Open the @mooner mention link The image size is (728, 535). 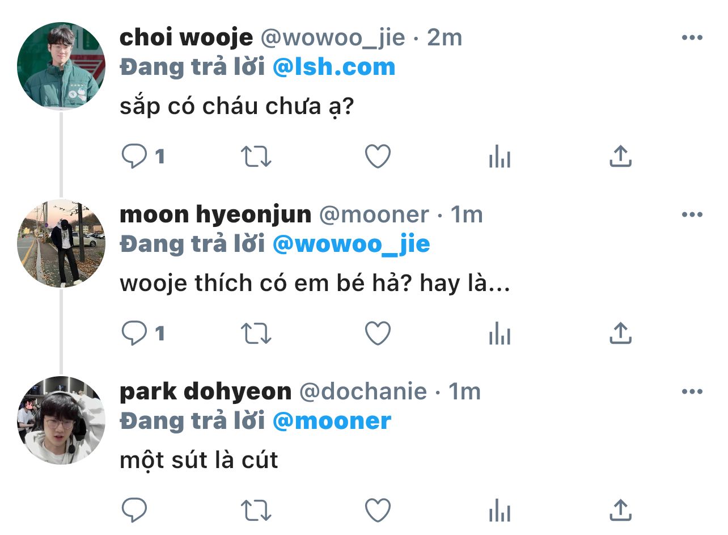[x=332, y=421]
